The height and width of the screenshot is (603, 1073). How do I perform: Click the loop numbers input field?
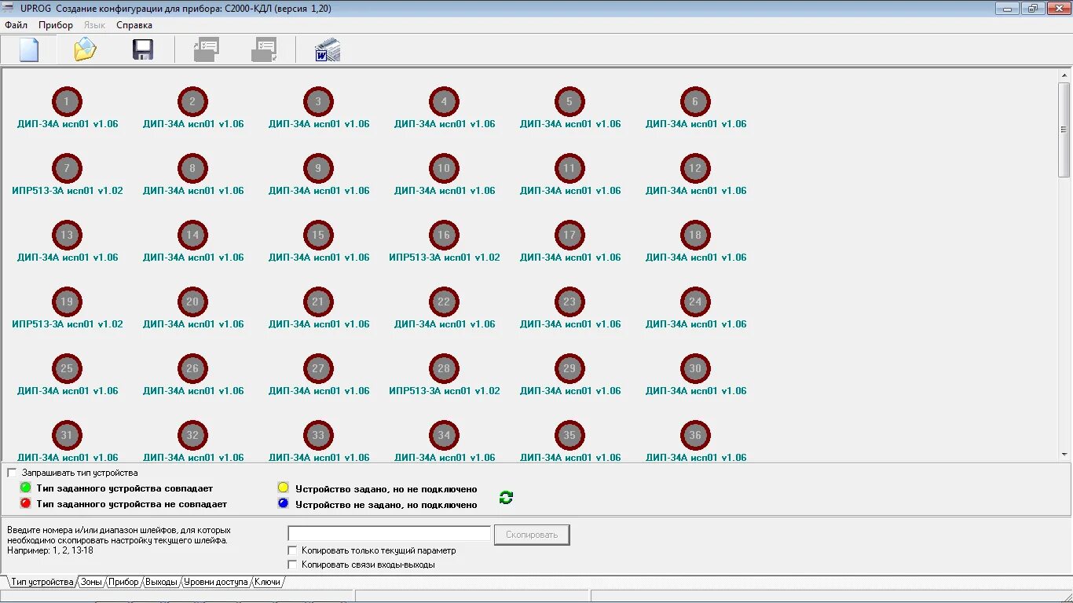(x=389, y=534)
